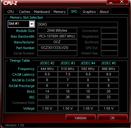Open the Slot #1 dropdown arrow
The image size is (131, 128).
[x=32, y=24]
